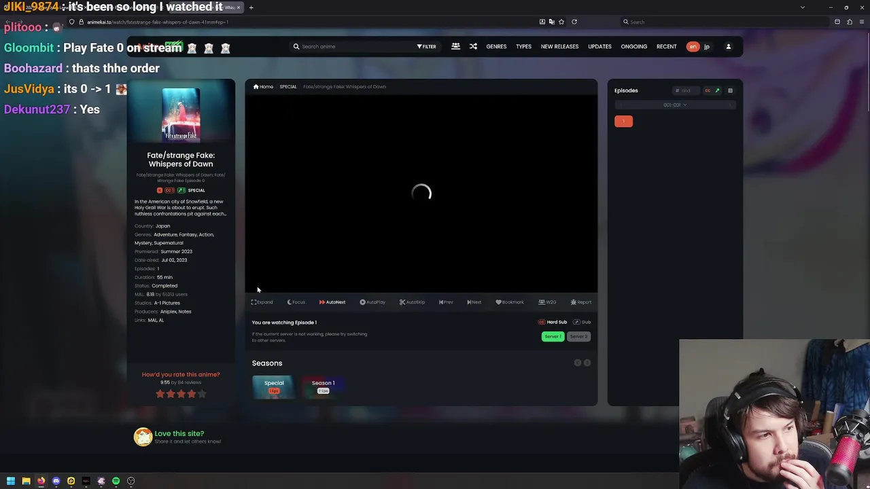Open a new browser tab
Viewport: 870px width, 489px height.
251,7
